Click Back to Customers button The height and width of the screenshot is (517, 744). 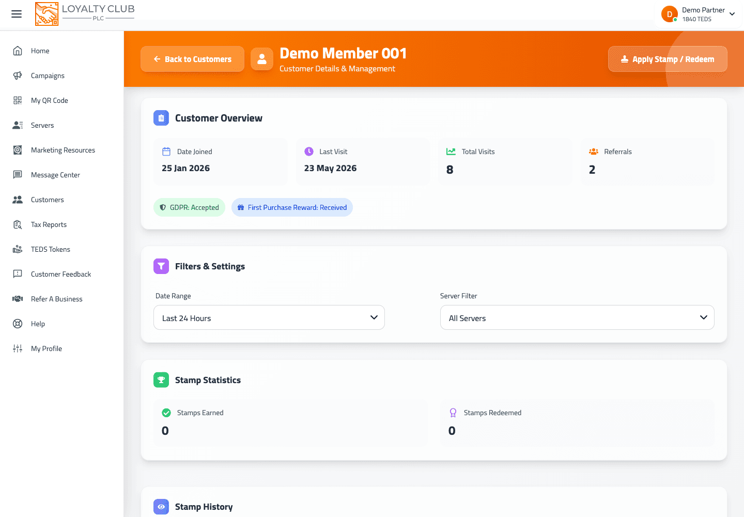click(x=193, y=59)
